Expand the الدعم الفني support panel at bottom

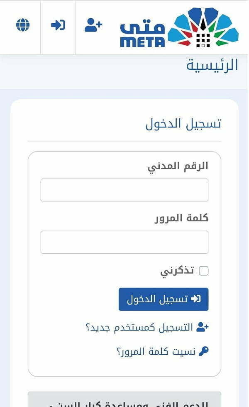[x=124, y=400]
